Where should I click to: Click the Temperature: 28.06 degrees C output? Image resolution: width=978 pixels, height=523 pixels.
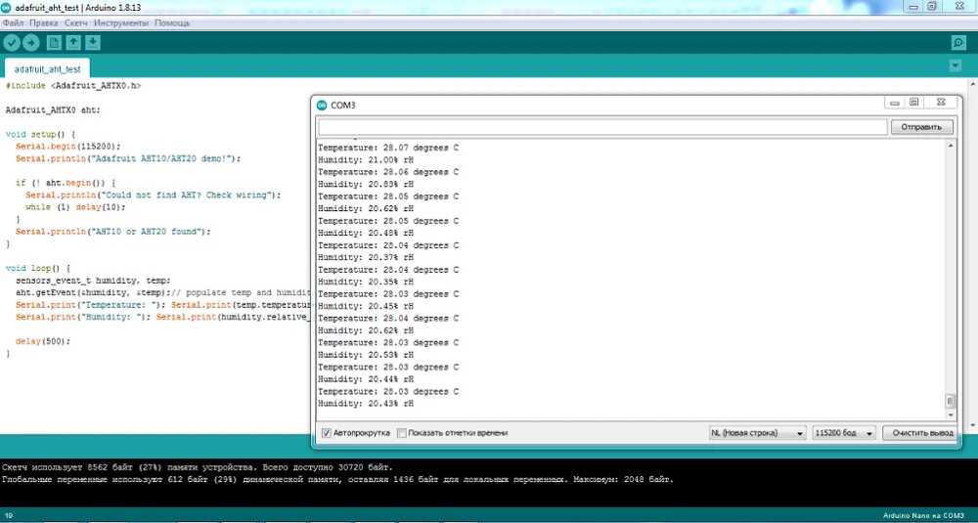[388, 172]
